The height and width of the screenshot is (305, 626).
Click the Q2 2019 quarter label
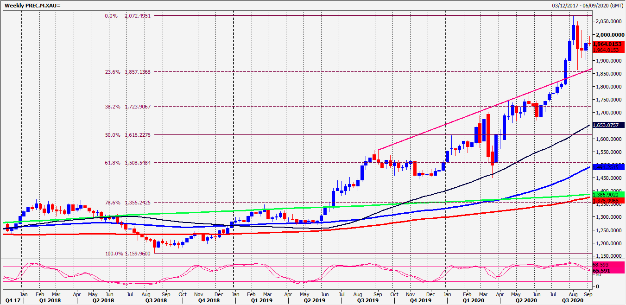(x=314, y=301)
